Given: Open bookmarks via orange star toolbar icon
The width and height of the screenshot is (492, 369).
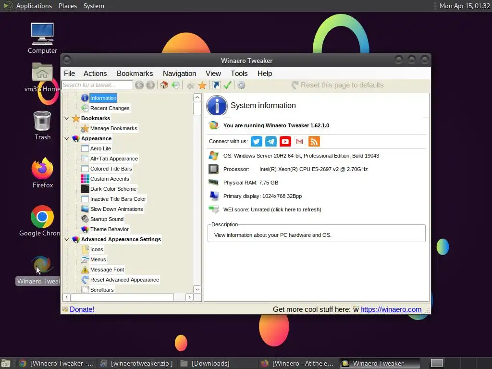Looking at the screenshot, I should coord(202,85).
